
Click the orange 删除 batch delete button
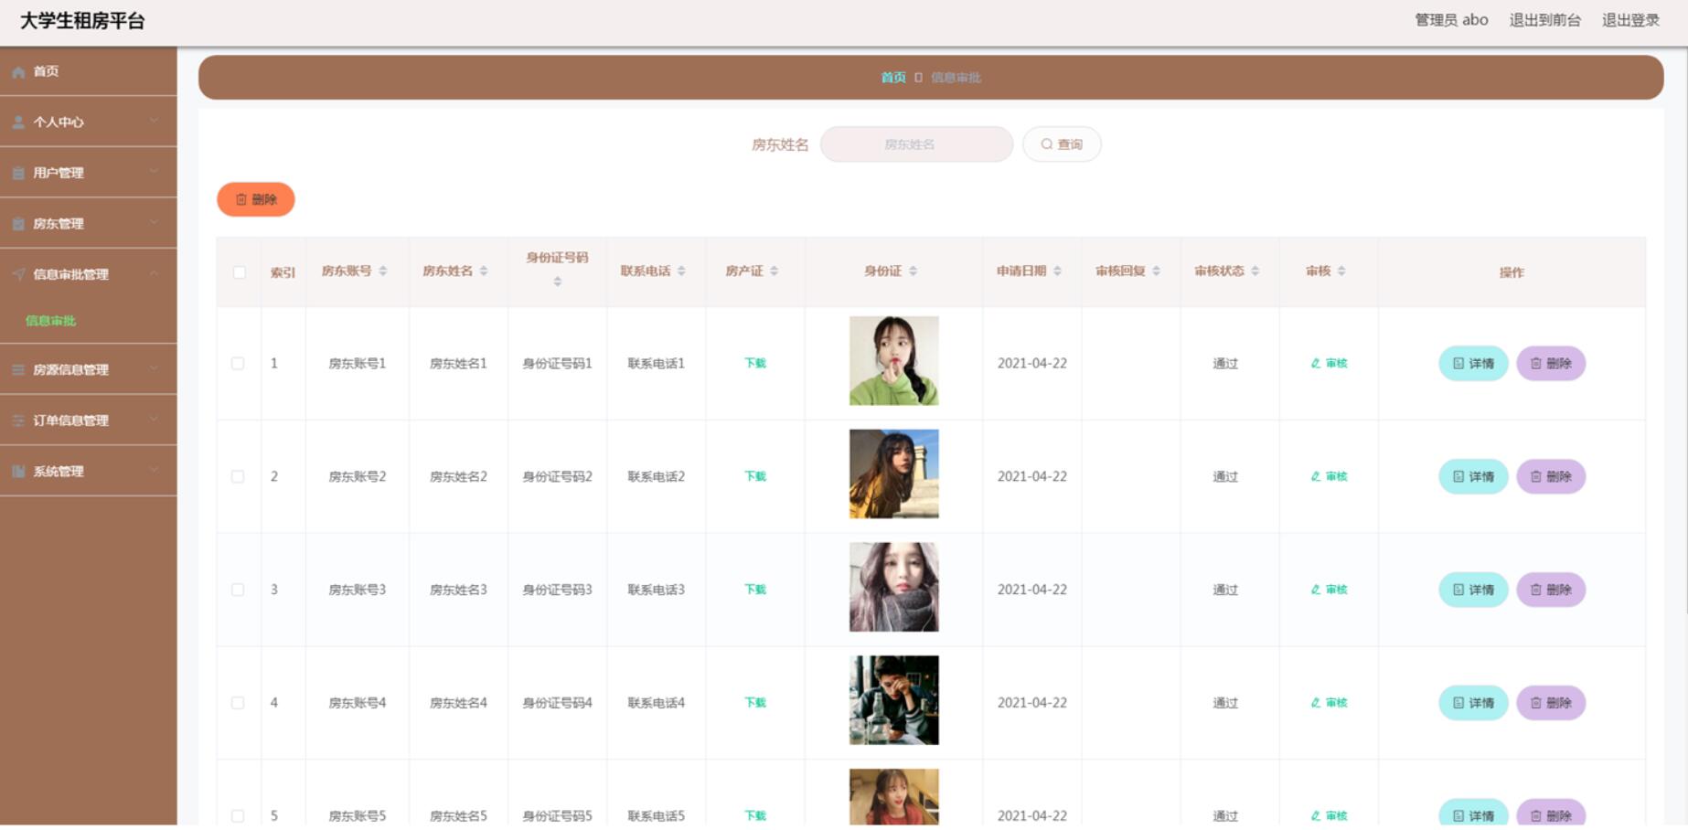[x=256, y=200]
